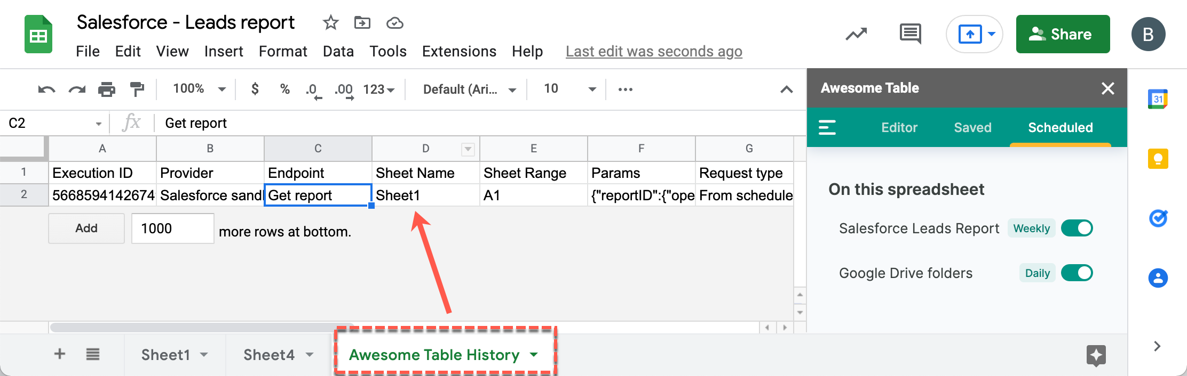This screenshot has height=376, width=1187.
Task: Click the Add rows button
Action: coord(86,228)
